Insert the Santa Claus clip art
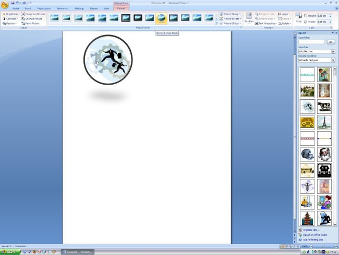The width and height of the screenshot is (339, 255). pos(324,155)
